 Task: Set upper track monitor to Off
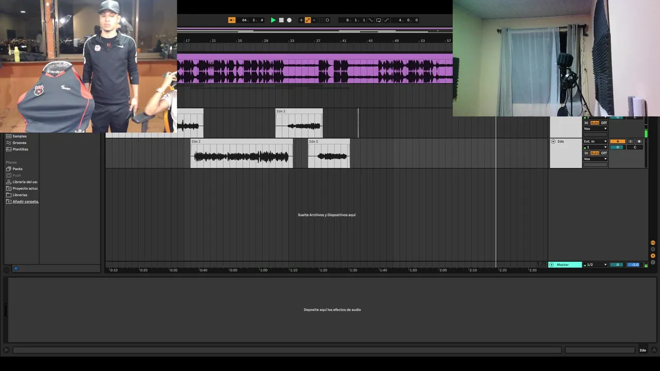[x=604, y=123]
